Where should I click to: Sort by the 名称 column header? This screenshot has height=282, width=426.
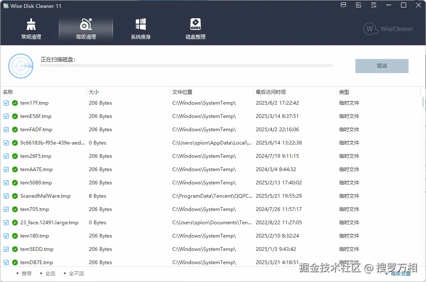[x=8, y=92]
